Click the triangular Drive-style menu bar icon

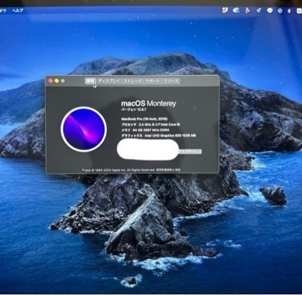tap(248, 10)
